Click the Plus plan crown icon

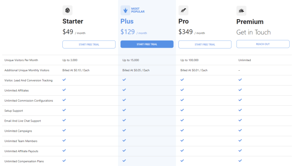pos(126,10)
